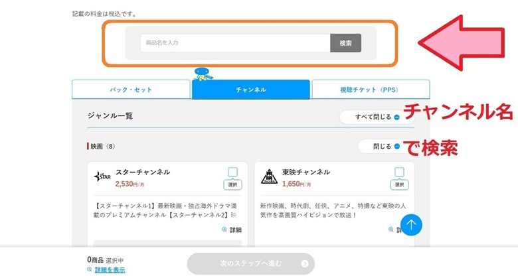The height and width of the screenshot is (280, 518).
Task: Click the large pink arrow annotation
Action: (x=466, y=42)
